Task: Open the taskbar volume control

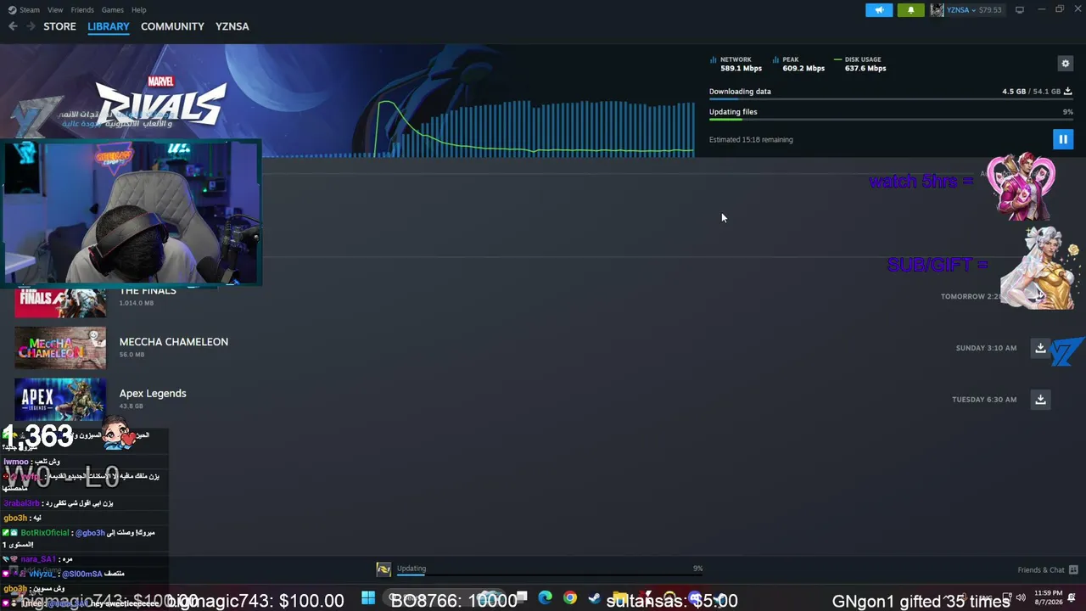Action: coord(1021,598)
